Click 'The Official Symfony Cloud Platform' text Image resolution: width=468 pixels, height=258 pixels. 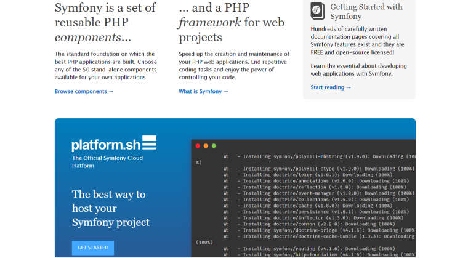(x=107, y=162)
